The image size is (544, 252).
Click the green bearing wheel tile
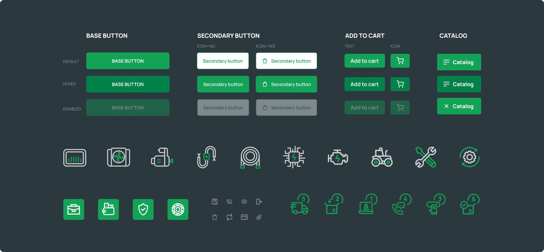(x=178, y=209)
